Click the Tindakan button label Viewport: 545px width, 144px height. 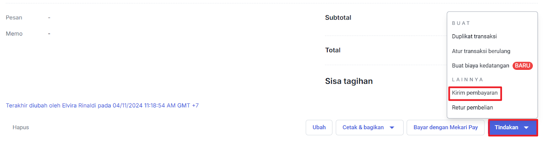tap(506, 127)
